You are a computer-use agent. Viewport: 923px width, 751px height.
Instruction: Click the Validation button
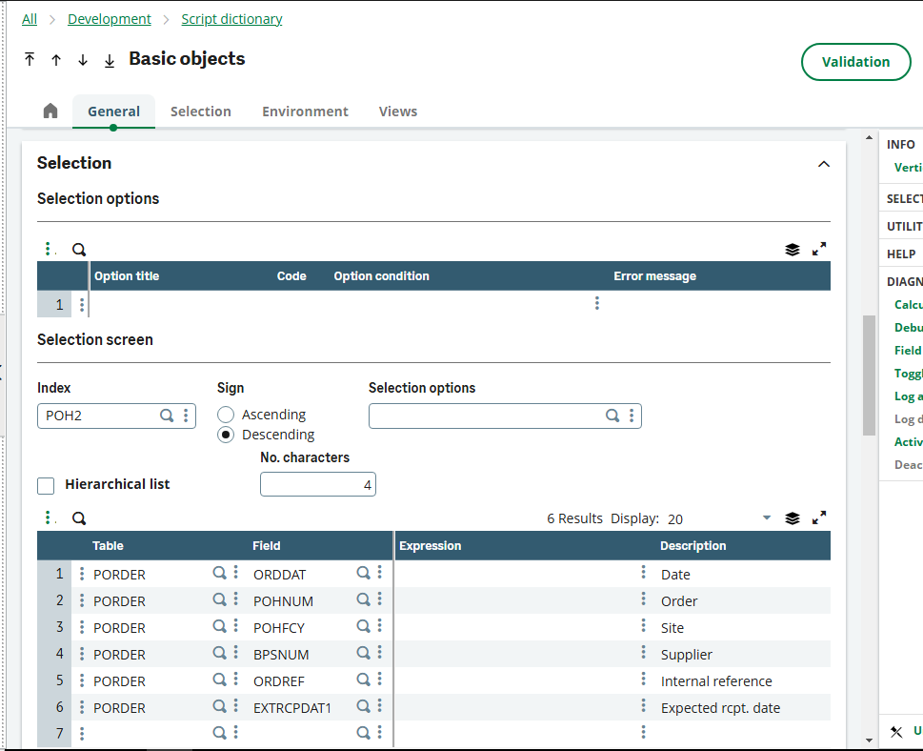pyautogui.click(x=854, y=61)
